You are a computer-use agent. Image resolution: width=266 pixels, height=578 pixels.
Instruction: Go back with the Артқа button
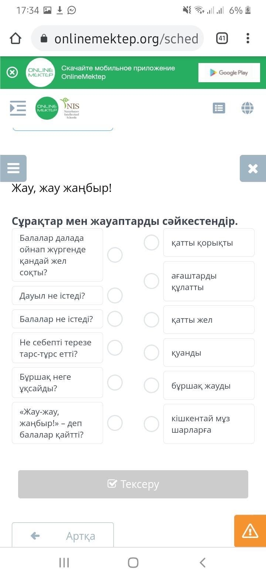point(63,535)
